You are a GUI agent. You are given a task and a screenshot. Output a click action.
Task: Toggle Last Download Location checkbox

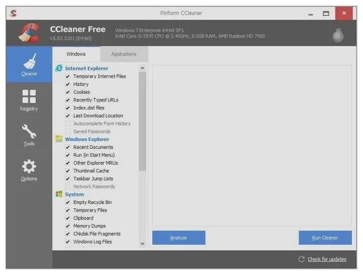point(67,116)
